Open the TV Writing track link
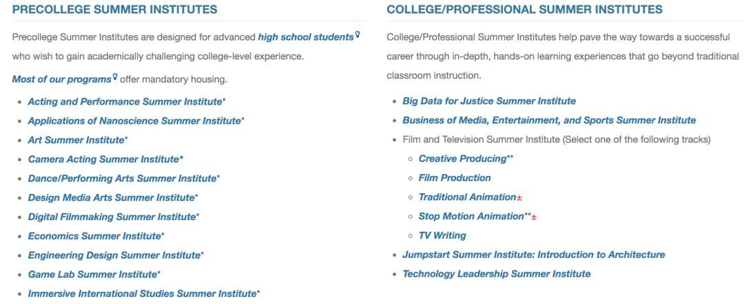 click(442, 236)
